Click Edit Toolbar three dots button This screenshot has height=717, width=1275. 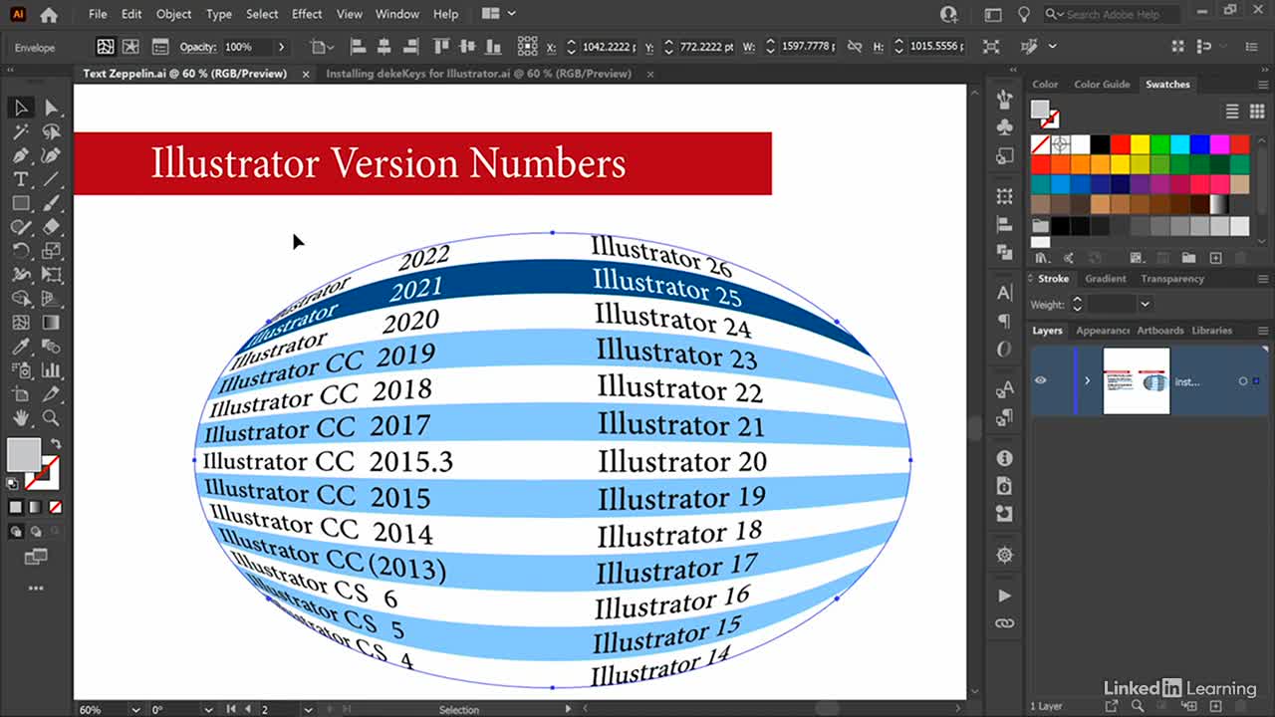pyautogui.click(x=36, y=589)
